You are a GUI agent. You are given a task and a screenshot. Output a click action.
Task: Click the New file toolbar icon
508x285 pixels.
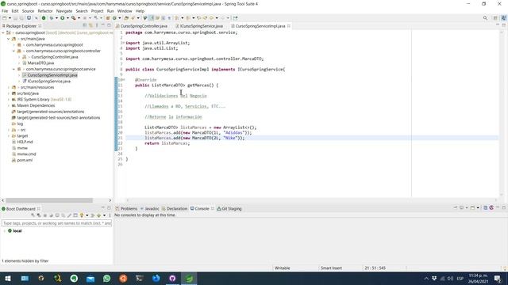tap(4, 17)
